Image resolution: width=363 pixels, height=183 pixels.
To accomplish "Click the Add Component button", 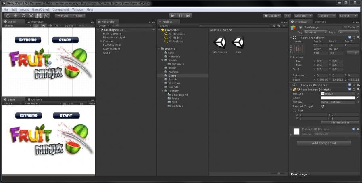I will point(324,143).
